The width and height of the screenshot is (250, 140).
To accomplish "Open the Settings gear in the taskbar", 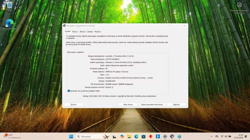I will (x=165, y=136).
